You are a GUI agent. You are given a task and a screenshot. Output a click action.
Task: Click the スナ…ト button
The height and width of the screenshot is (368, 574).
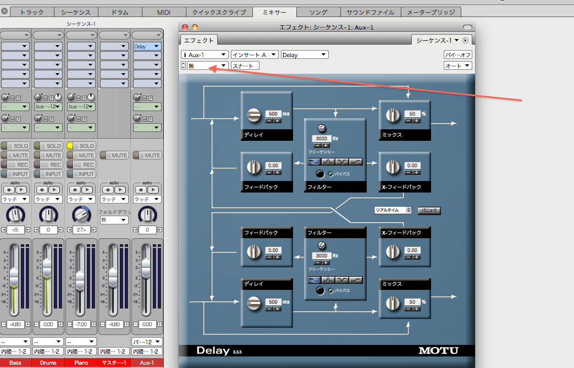click(245, 66)
